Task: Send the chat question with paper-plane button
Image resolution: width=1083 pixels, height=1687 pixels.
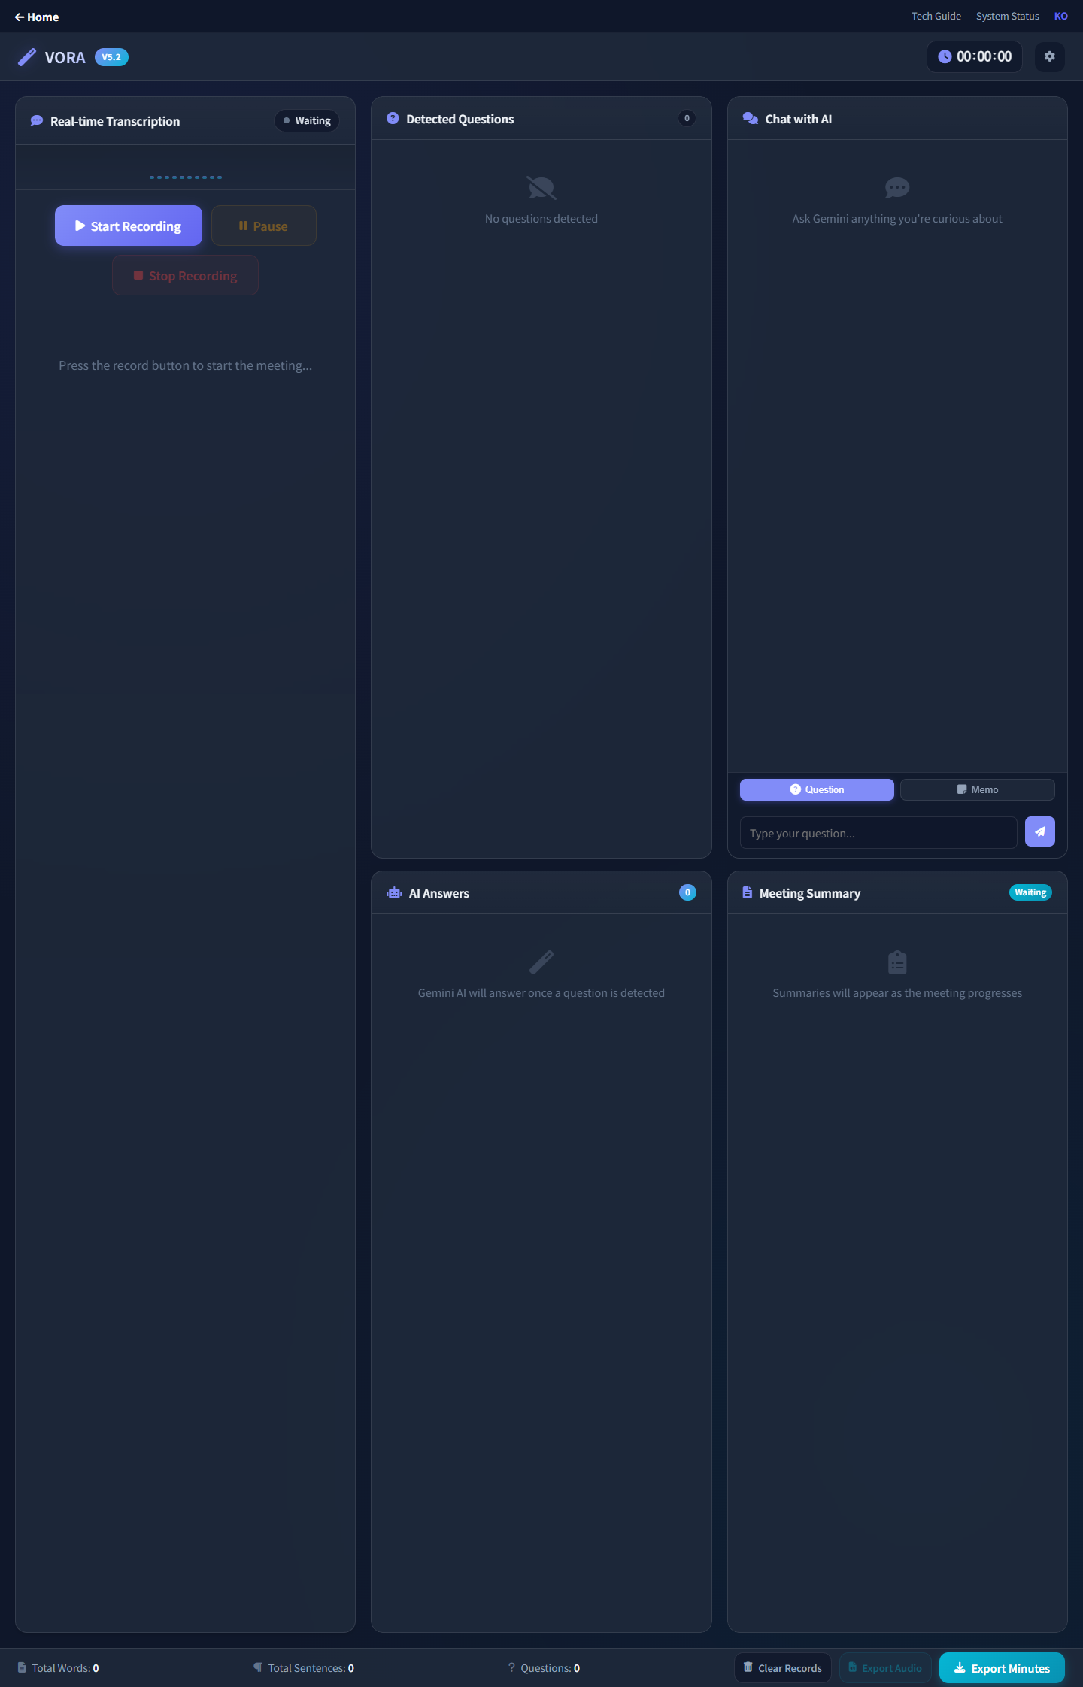Action: pos(1039,831)
